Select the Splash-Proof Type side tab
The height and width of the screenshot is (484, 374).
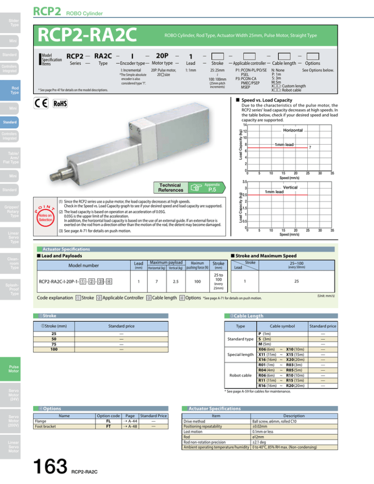[10, 290]
